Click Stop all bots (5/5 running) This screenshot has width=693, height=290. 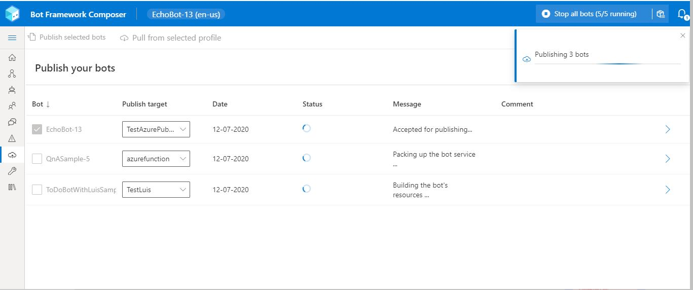[x=595, y=14]
